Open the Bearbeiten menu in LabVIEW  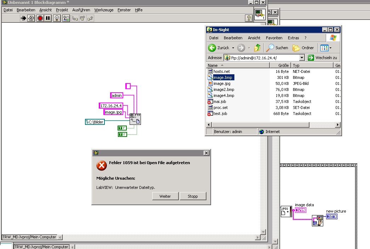click(x=26, y=10)
